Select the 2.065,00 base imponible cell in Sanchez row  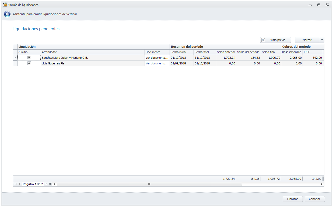point(292,58)
